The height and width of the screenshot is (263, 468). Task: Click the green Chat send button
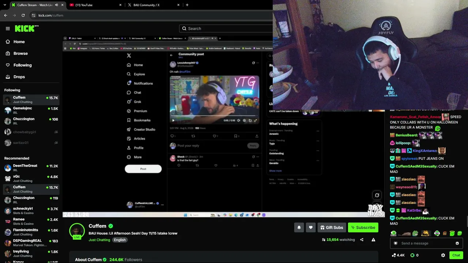tap(456, 255)
